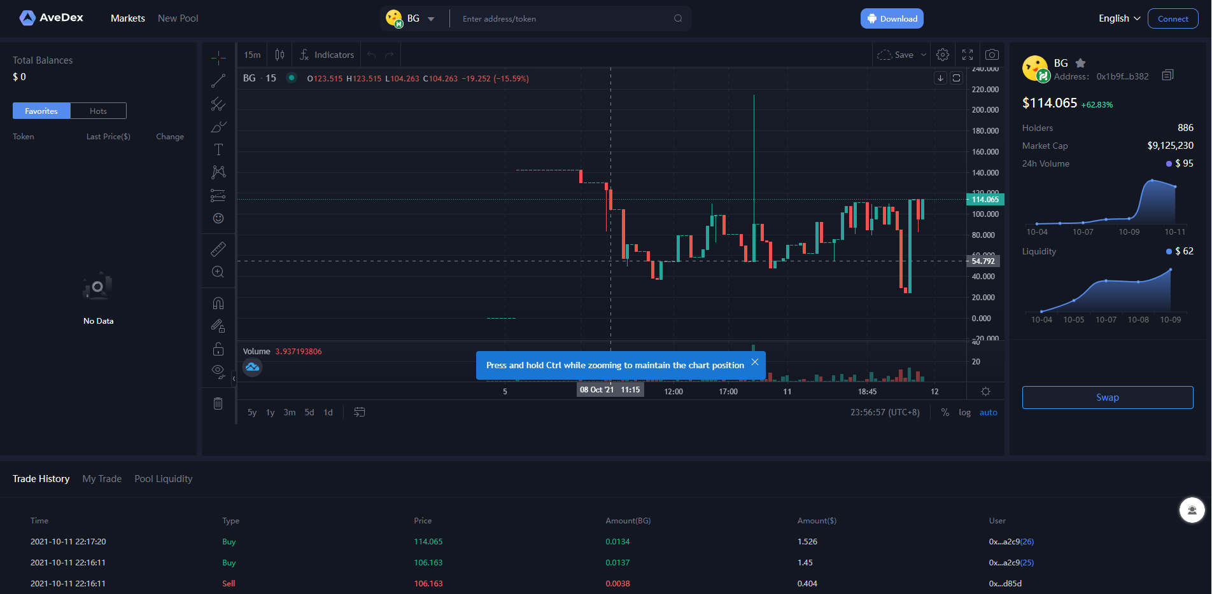Toggle percent scale mode
This screenshot has height=594, width=1212.
coord(945,412)
